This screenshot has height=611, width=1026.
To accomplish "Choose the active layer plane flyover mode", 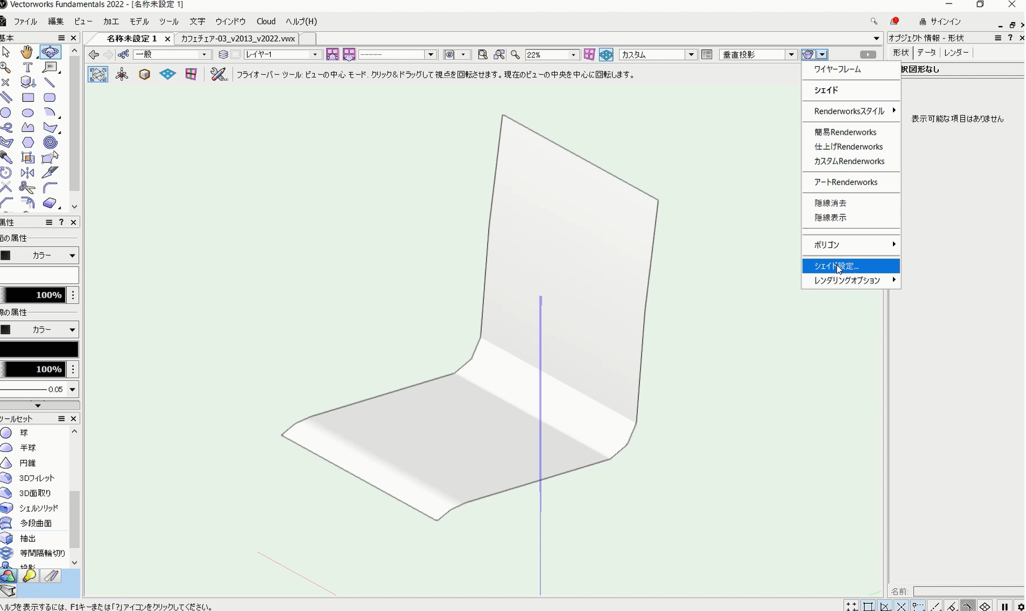I will 168,74.
